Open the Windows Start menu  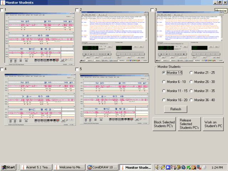(9, 167)
